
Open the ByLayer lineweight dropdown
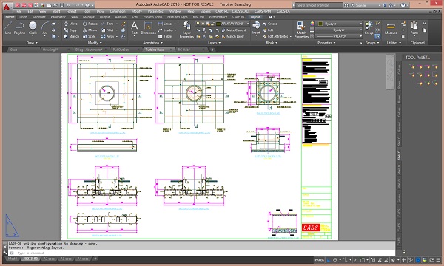[340, 30]
